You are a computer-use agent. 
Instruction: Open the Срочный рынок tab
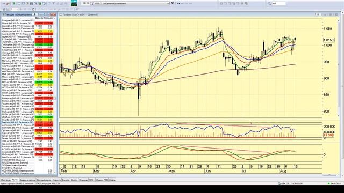pos(44,180)
